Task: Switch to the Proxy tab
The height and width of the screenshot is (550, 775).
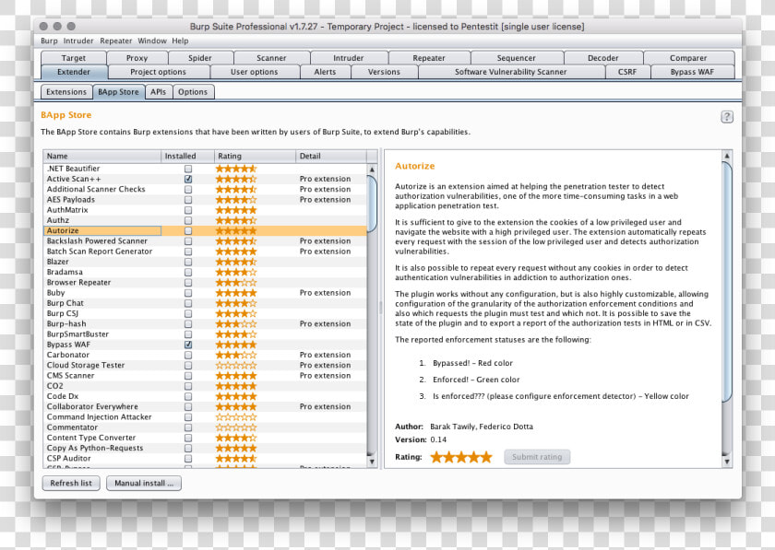Action: [137, 58]
